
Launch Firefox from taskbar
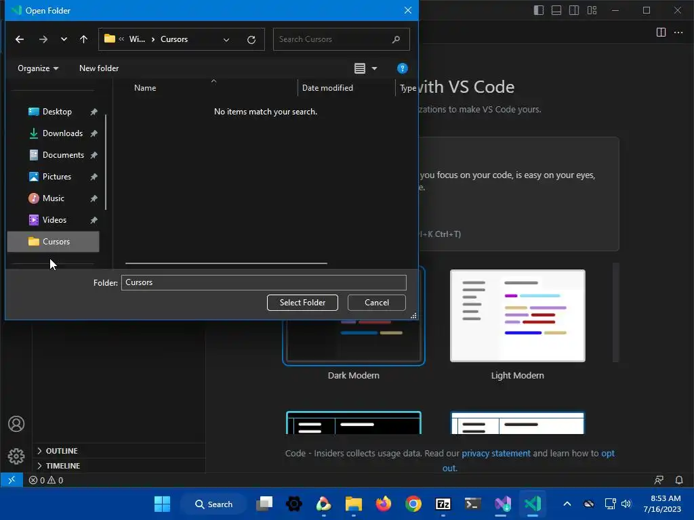pos(384,504)
